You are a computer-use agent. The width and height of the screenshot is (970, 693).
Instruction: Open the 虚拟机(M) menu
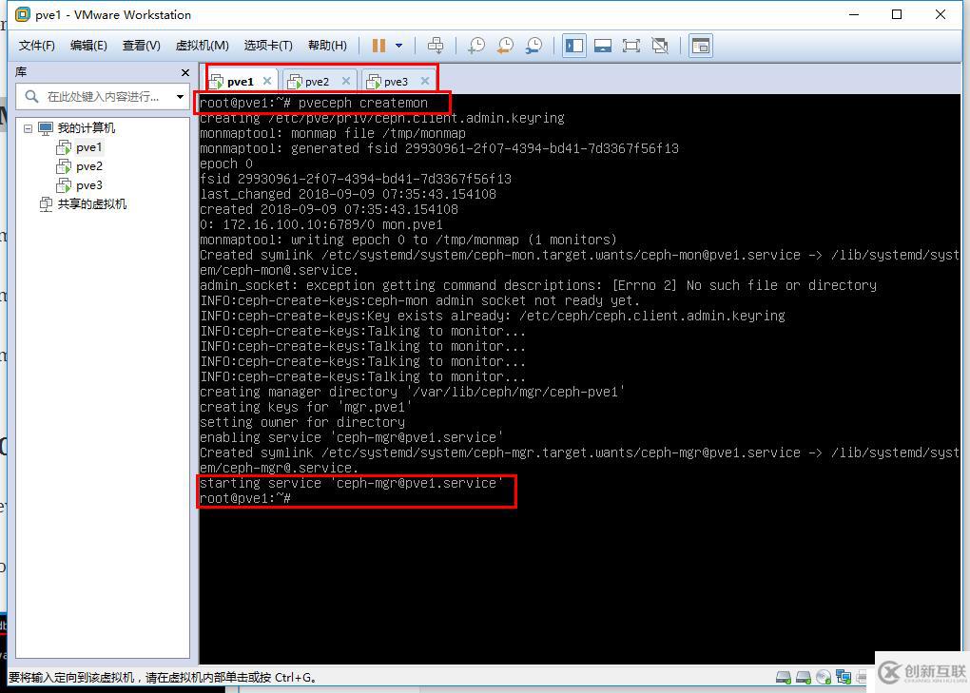click(x=202, y=45)
